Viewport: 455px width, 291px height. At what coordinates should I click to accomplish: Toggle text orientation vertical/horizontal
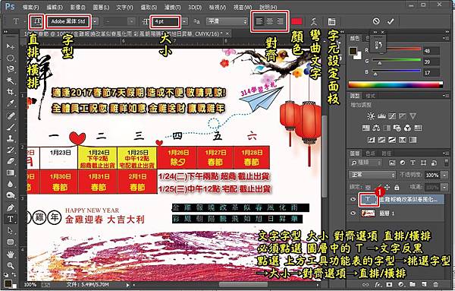pos(37,21)
